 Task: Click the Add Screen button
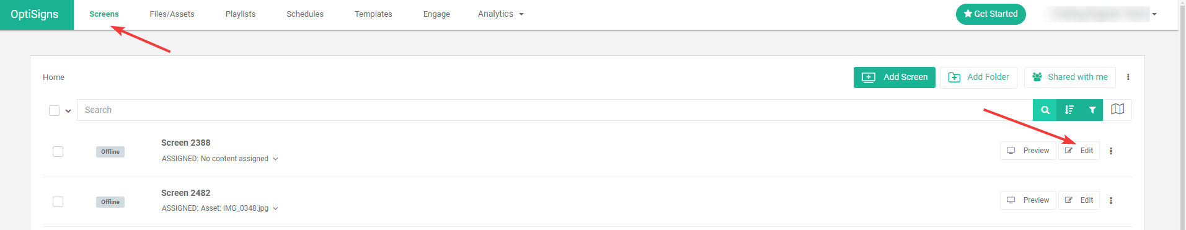894,77
